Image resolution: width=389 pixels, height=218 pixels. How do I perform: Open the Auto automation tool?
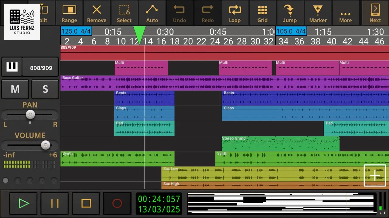coord(152,13)
